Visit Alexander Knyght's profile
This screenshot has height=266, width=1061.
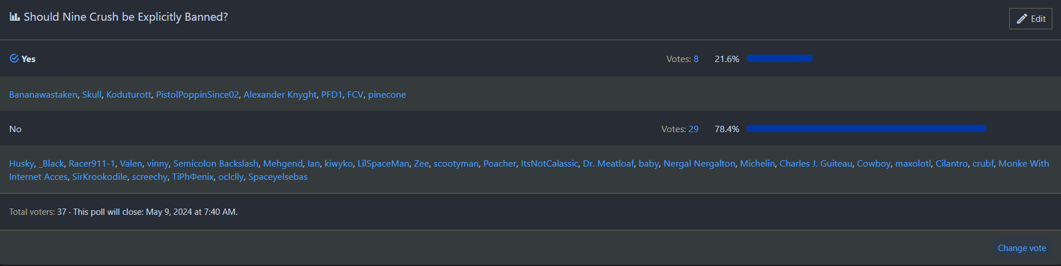280,95
